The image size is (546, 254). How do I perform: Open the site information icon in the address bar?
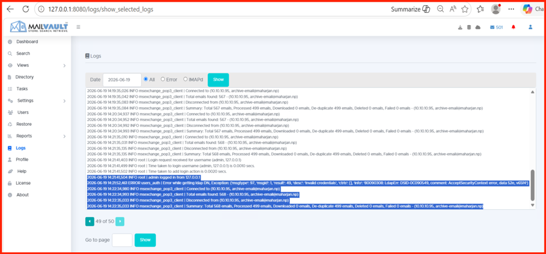pyautogui.click(x=42, y=9)
